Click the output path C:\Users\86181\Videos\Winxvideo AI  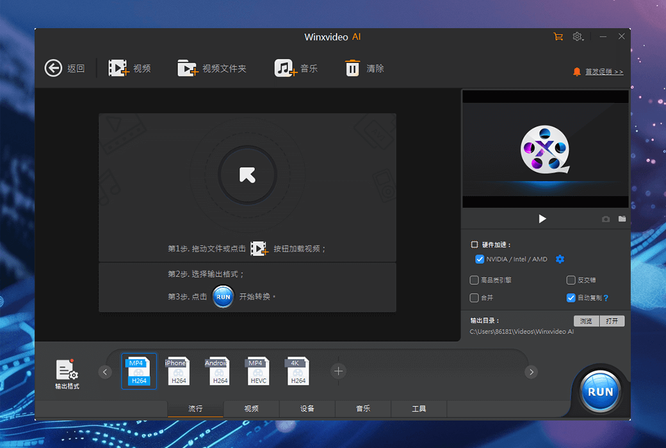coord(521,332)
